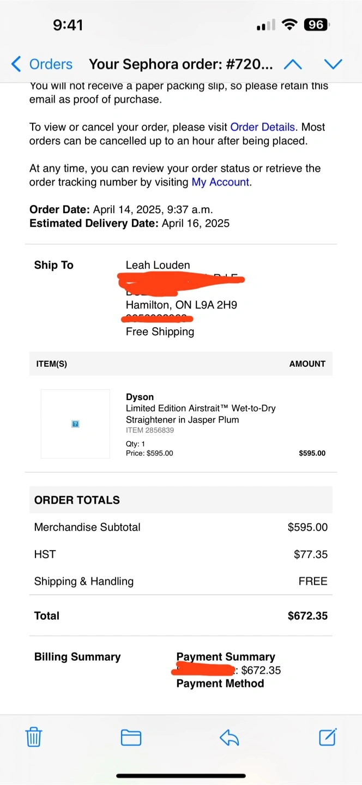Tap the broken Dyson product image

pyautogui.click(x=76, y=424)
